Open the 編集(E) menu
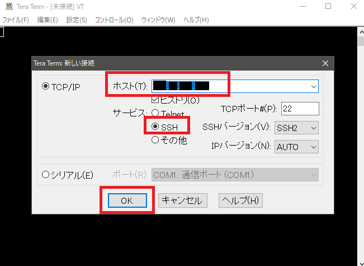This screenshot has width=364, height=266. (48, 20)
